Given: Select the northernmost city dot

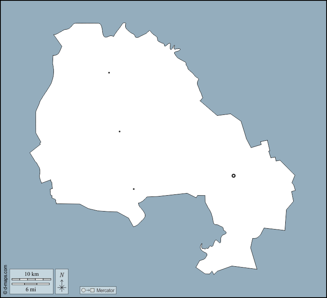Looking at the screenshot, I should [109, 73].
